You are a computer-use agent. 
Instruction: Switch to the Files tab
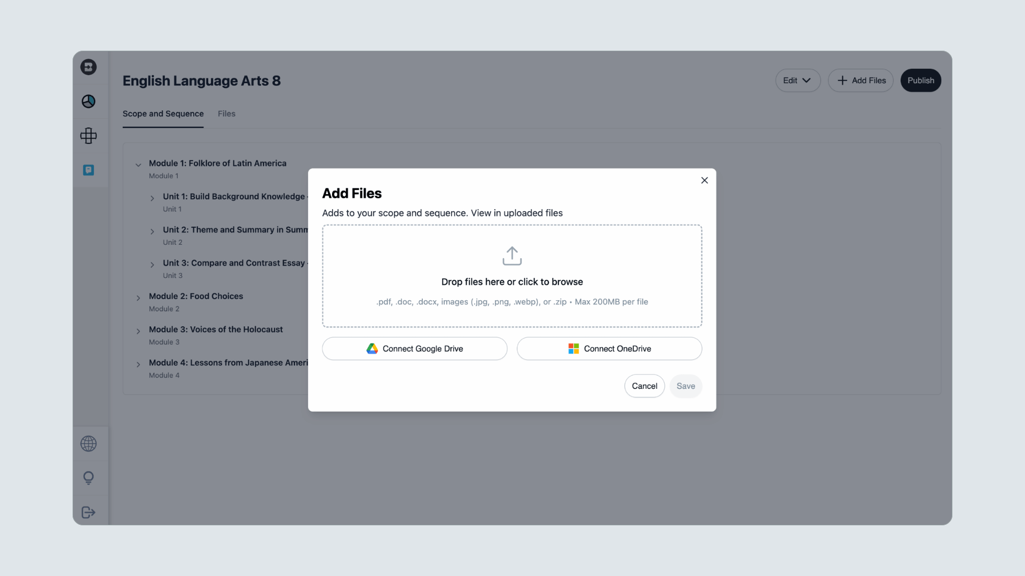pos(226,114)
